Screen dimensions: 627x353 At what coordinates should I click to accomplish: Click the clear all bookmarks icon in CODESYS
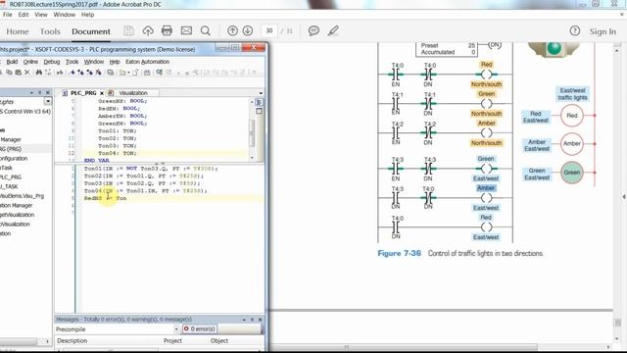[x=98, y=73]
